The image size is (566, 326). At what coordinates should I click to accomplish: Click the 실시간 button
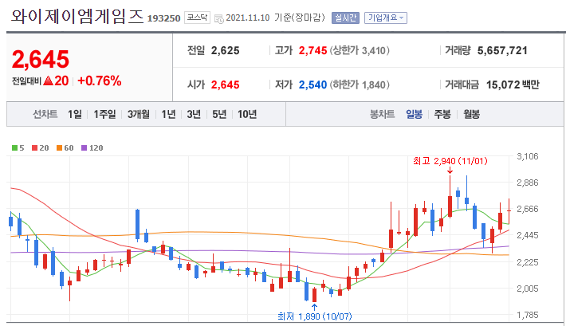pos(345,18)
